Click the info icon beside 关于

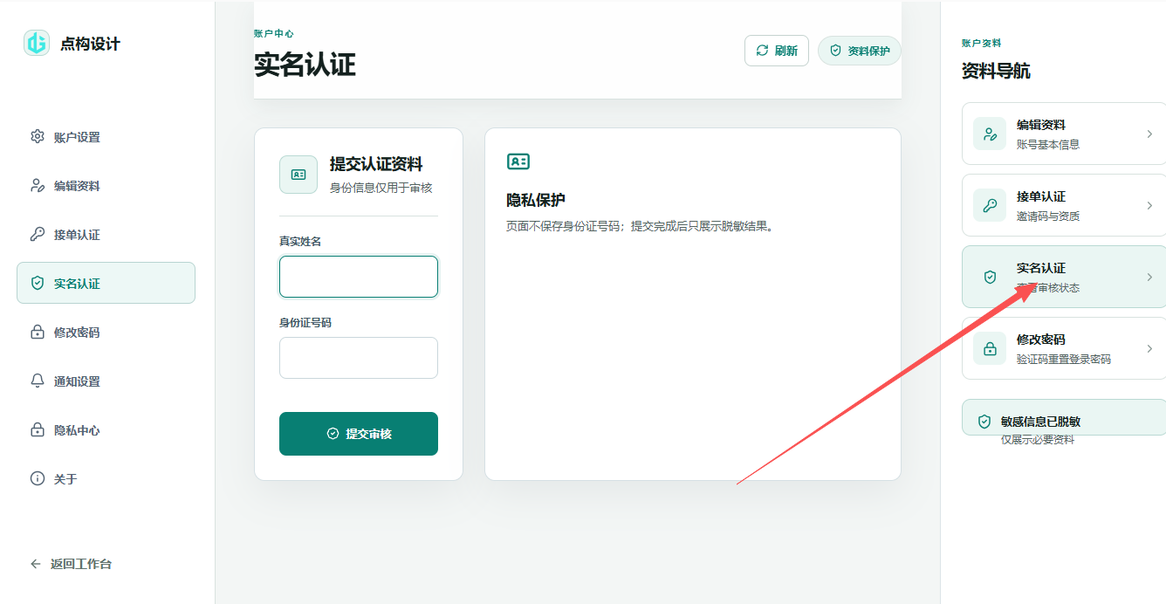tap(37, 478)
